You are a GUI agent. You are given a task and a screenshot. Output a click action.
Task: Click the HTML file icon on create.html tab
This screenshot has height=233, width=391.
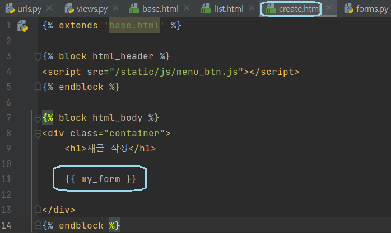coord(271,8)
